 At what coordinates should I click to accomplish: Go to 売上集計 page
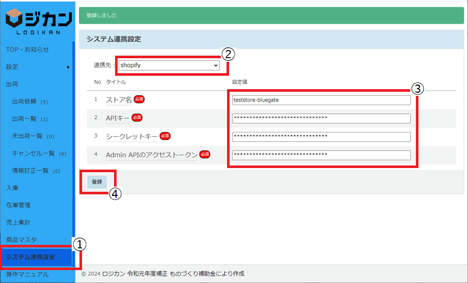tap(18, 222)
